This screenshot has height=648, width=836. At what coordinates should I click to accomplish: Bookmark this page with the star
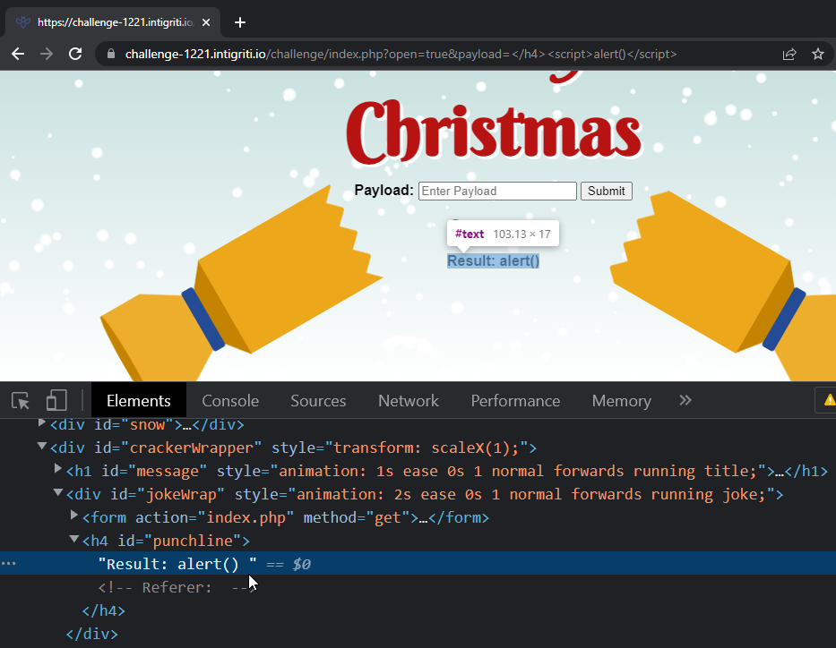[x=817, y=54]
